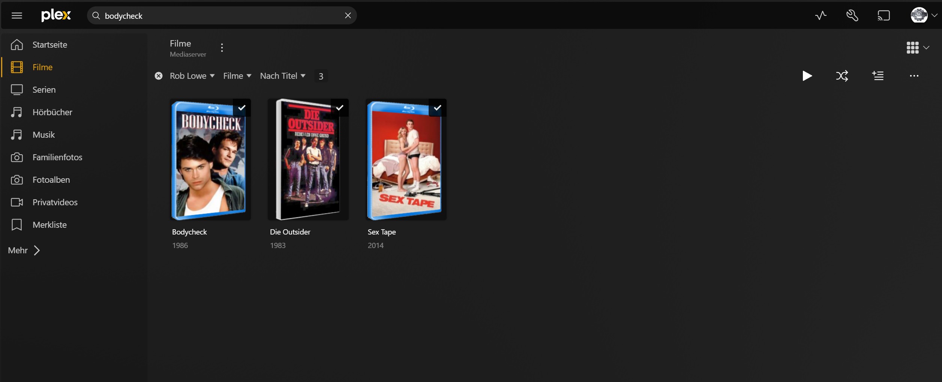Open the Bodycheck poster
This screenshot has width=942, height=382.
click(210, 159)
